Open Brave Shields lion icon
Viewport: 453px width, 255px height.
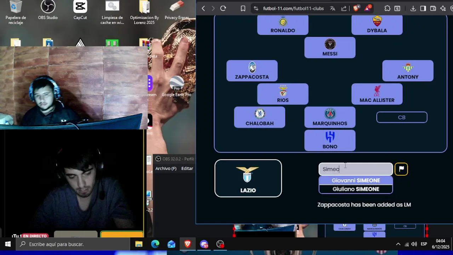[356, 8]
